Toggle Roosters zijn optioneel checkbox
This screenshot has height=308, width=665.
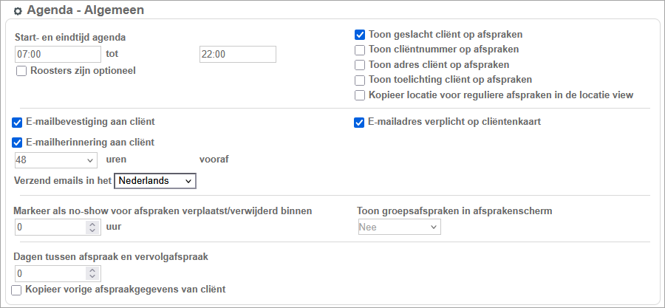coord(20,71)
